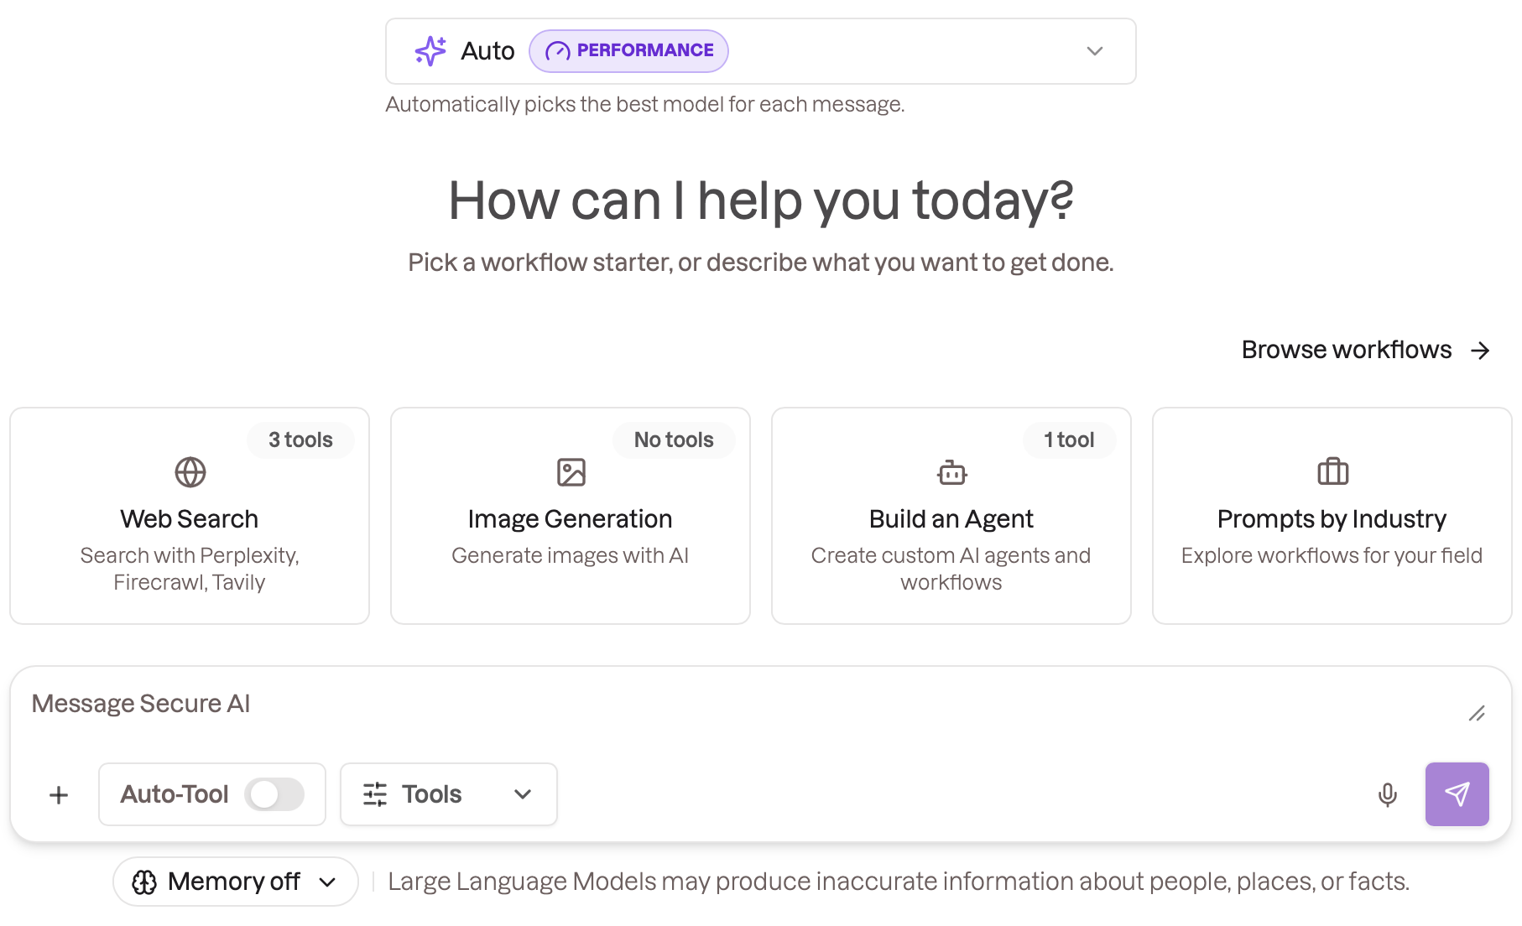The image size is (1522, 926).
Task: Click 'Search with Perplexity, Firecrawl, Tavily' text
Action: (x=190, y=569)
